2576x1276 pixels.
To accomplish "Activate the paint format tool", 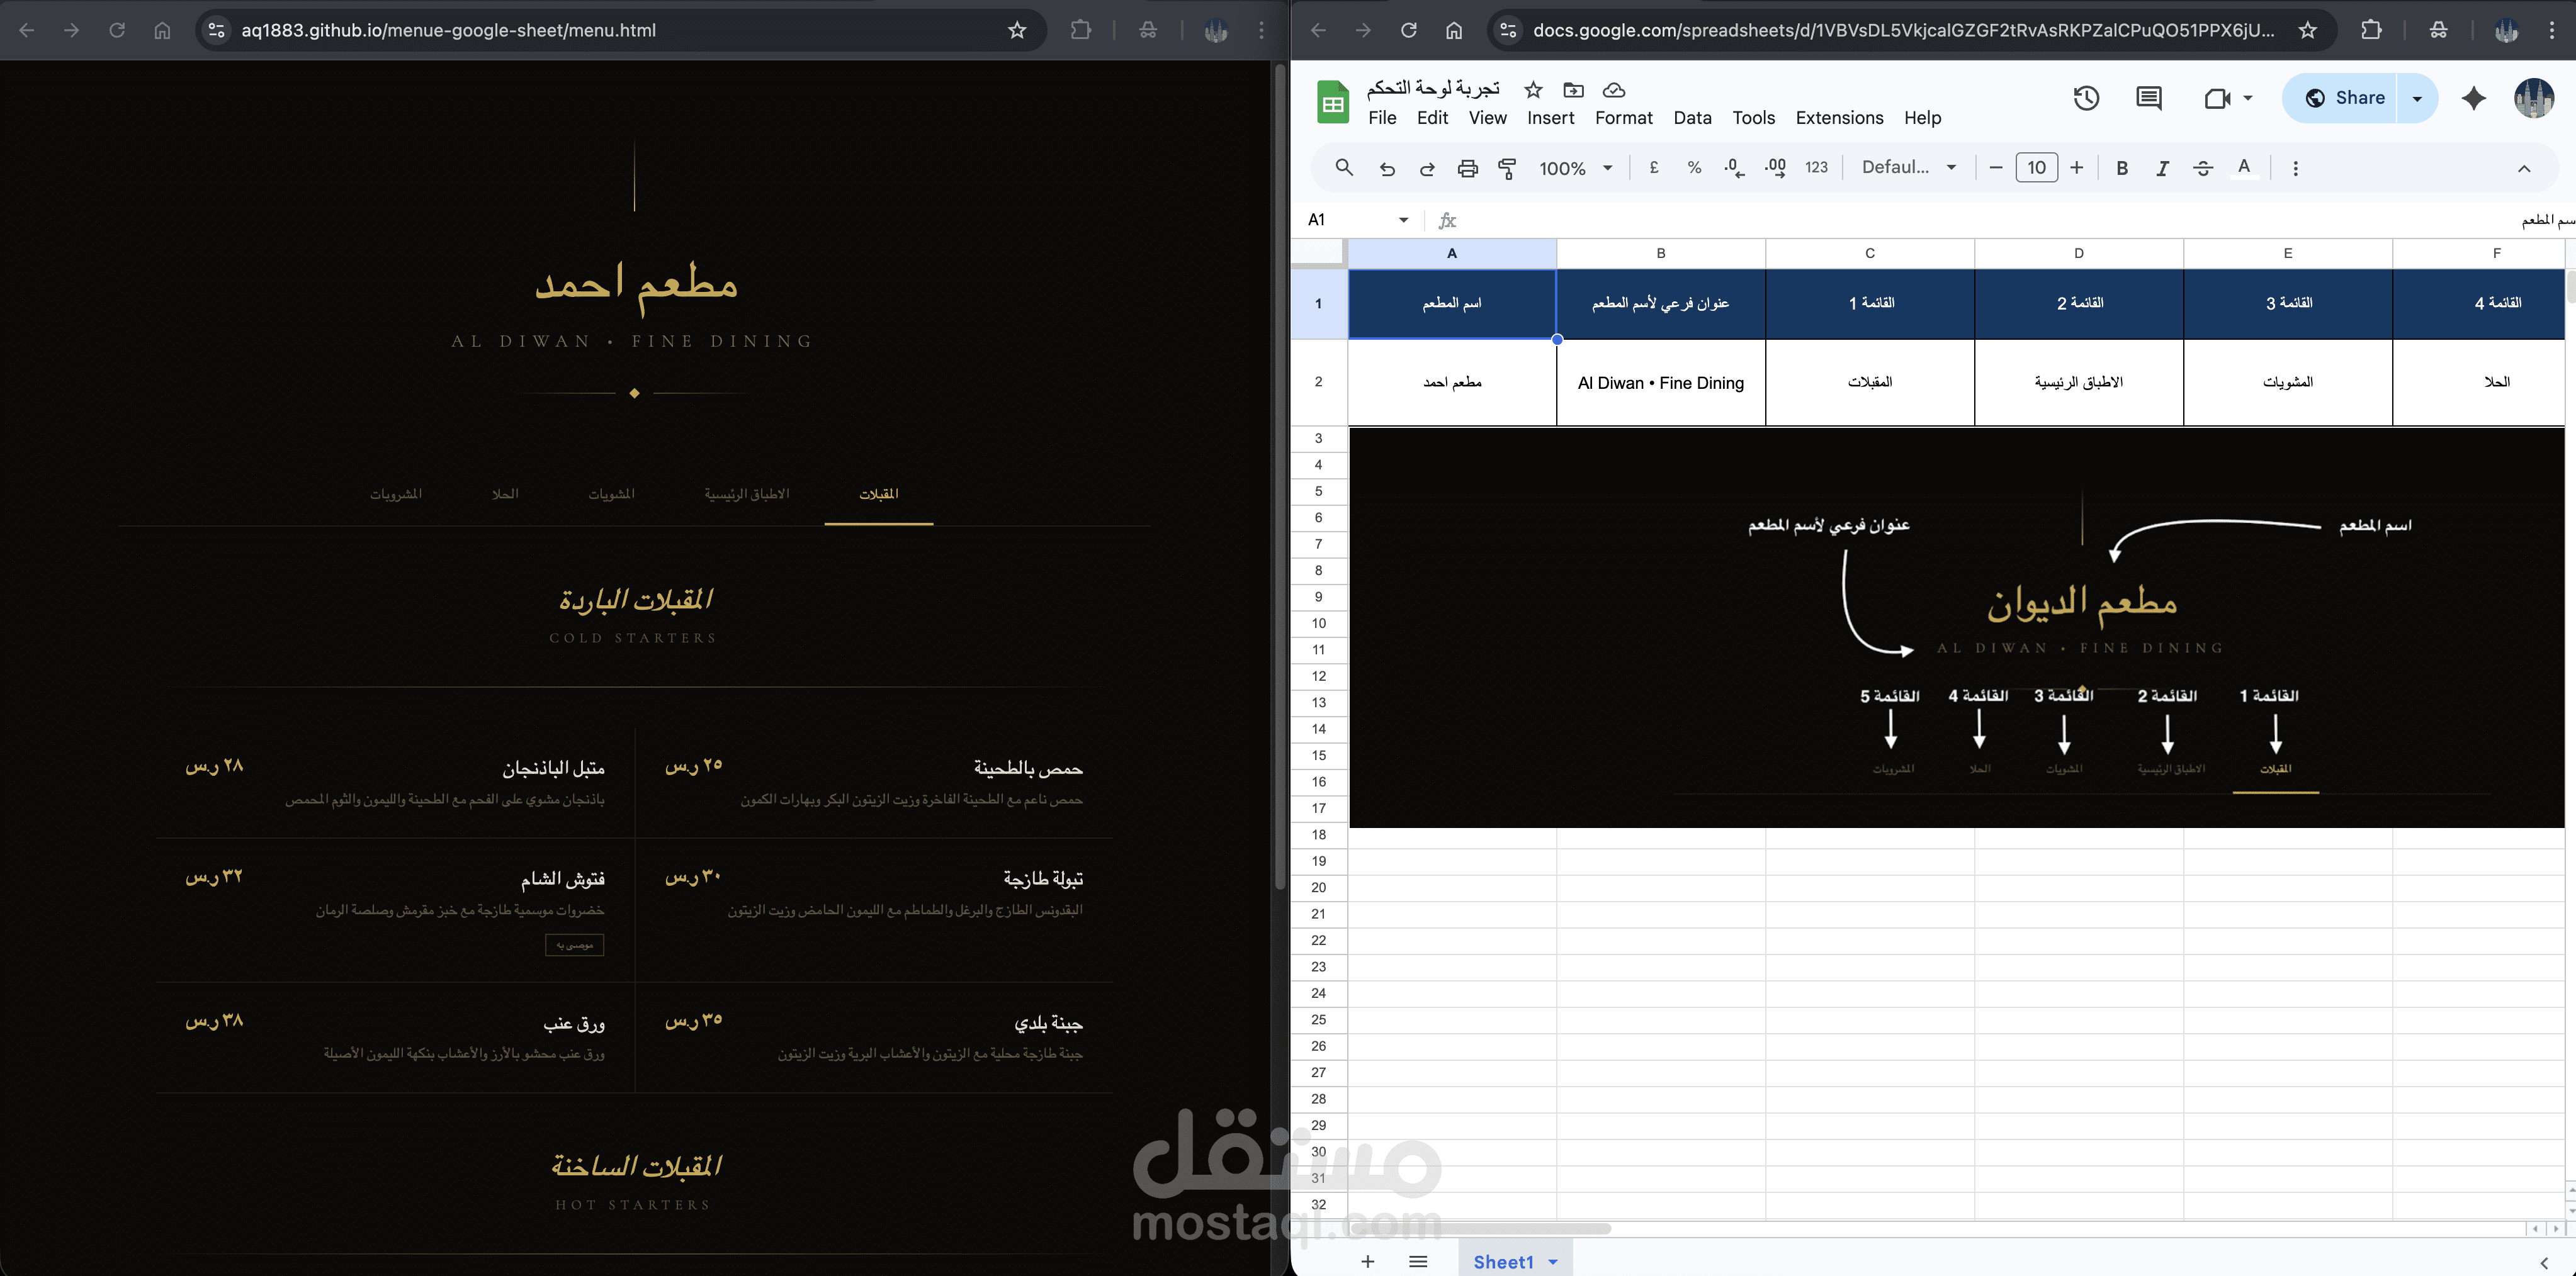I will click(x=1507, y=169).
